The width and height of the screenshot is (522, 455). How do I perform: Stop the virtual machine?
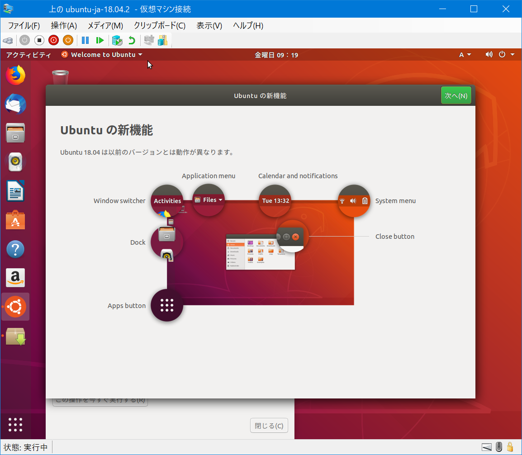39,40
